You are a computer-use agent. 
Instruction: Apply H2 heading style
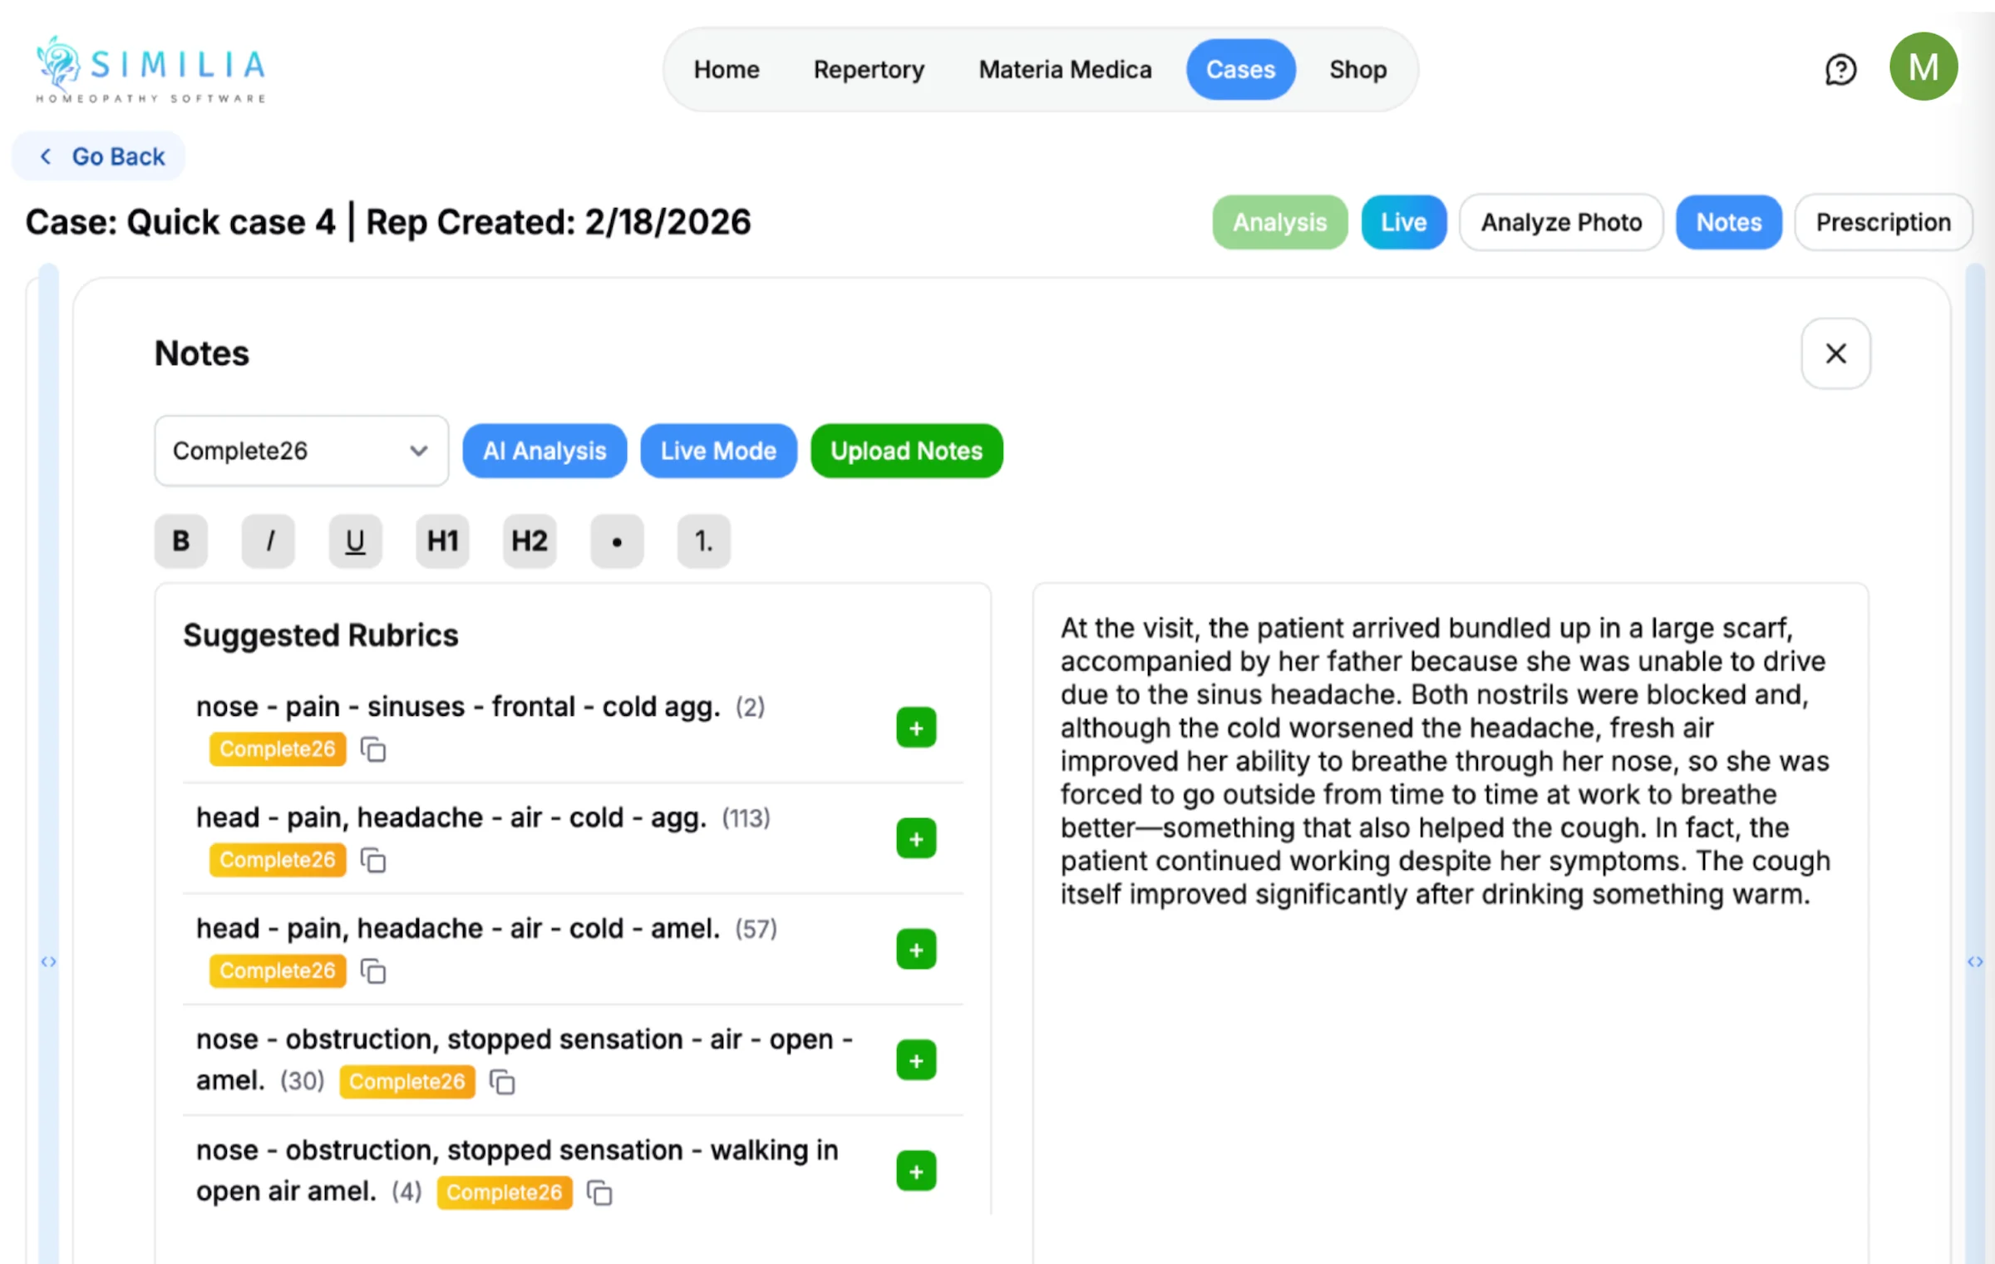[x=529, y=541]
